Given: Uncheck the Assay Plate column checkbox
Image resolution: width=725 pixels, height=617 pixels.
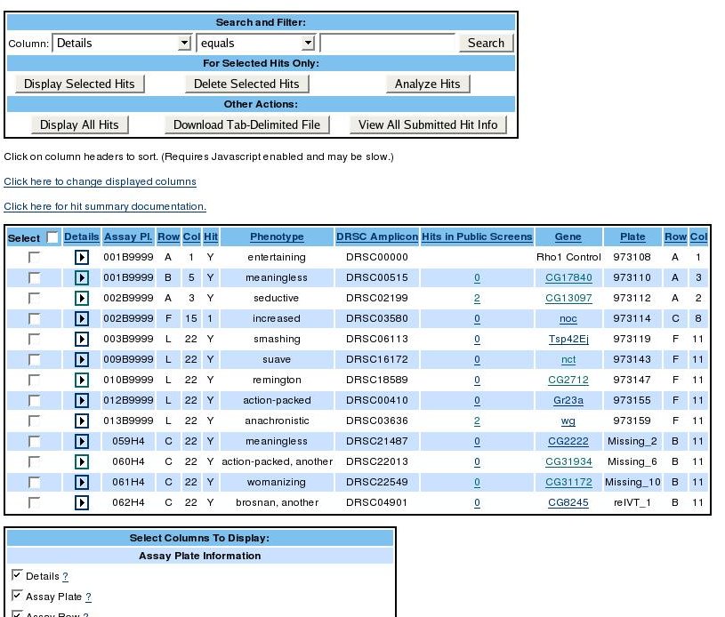Looking at the screenshot, I should pos(17,596).
